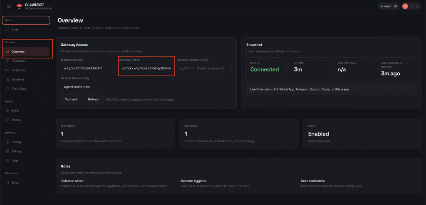Open Sessions in the sidebar

coord(26,79)
